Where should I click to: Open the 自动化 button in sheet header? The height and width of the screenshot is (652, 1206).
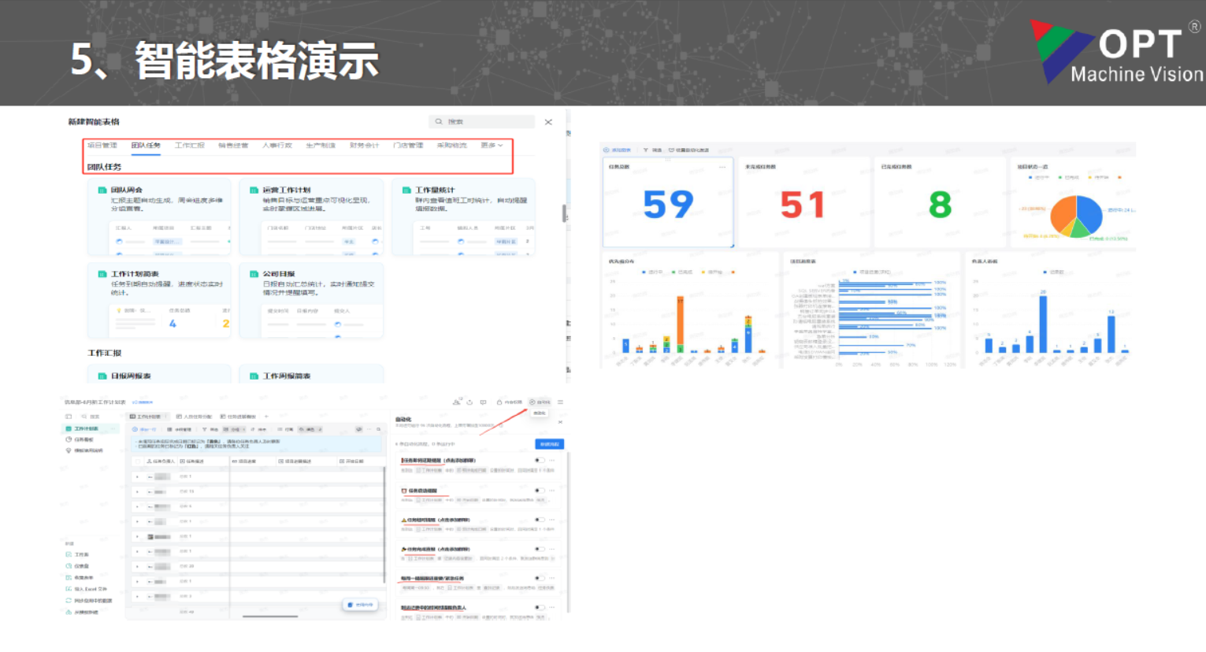pyautogui.click(x=540, y=402)
